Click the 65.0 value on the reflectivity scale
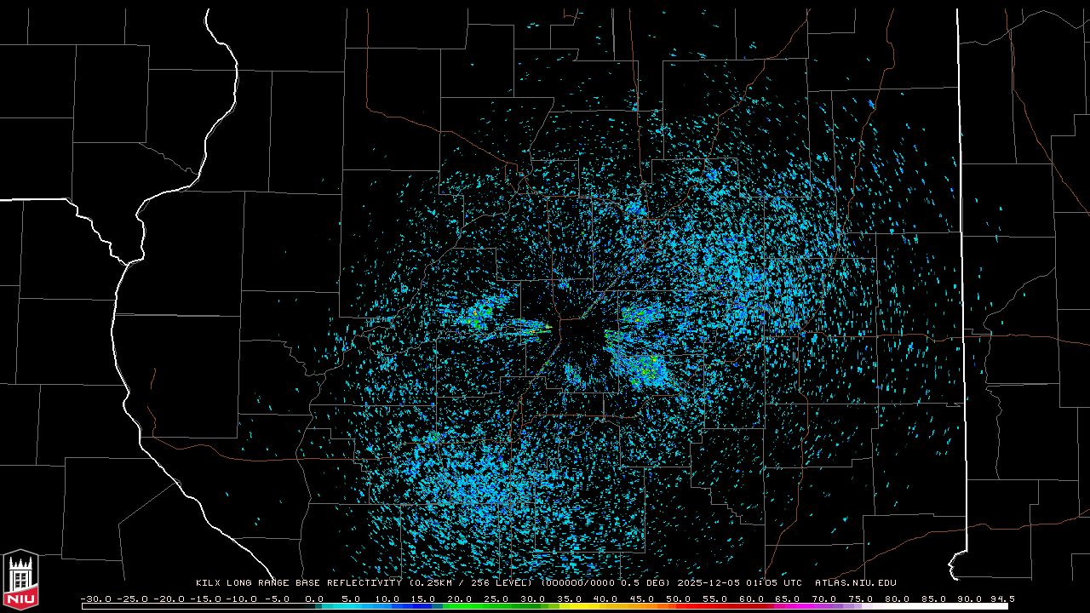 pos(788,599)
